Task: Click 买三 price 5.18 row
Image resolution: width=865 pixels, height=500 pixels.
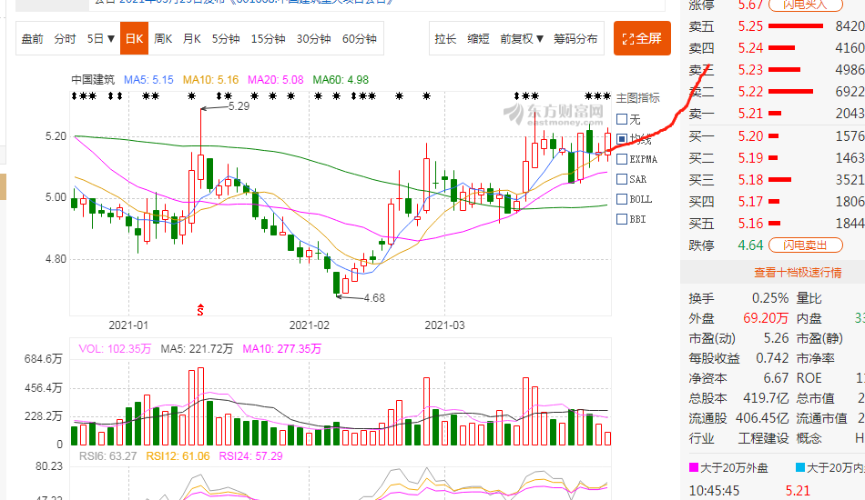Action: pos(777,179)
